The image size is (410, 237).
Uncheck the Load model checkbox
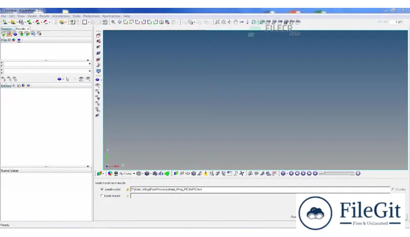point(102,189)
